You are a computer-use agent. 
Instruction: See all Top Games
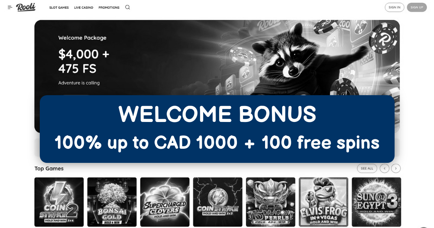coord(367,168)
